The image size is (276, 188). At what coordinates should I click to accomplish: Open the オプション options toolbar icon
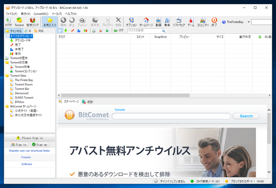click(x=131, y=22)
